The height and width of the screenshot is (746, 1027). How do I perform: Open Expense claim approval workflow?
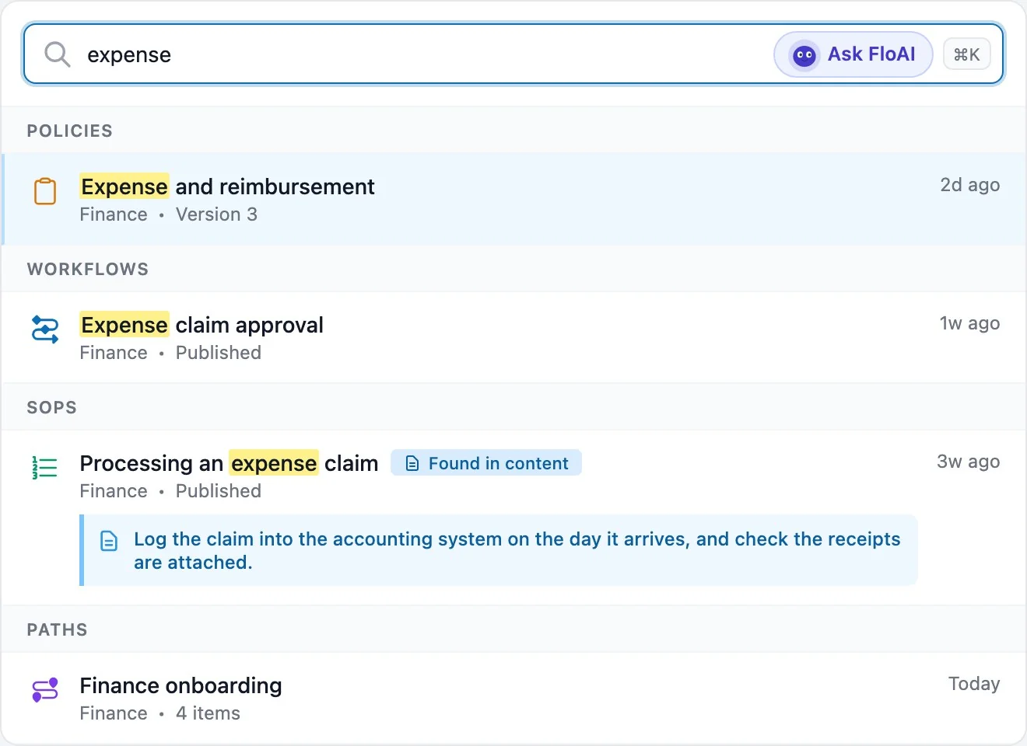(x=513, y=337)
